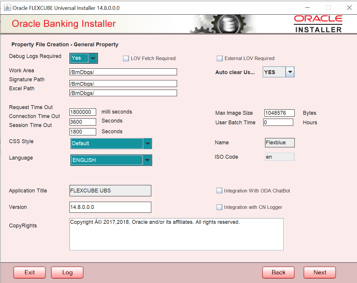Open the Log button
Viewport: 357px width, 283px height.
point(67,272)
